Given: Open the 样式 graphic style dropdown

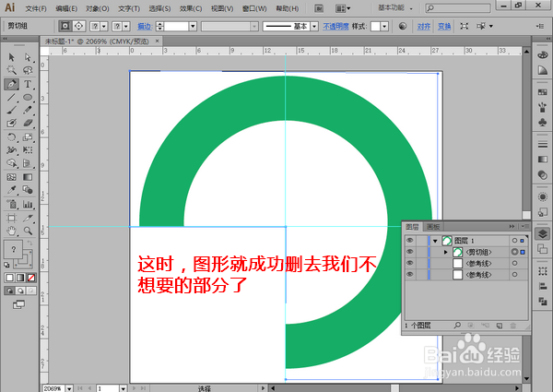Looking at the screenshot, I should click(384, 26).
